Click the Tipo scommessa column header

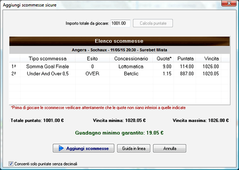[47, 58]
